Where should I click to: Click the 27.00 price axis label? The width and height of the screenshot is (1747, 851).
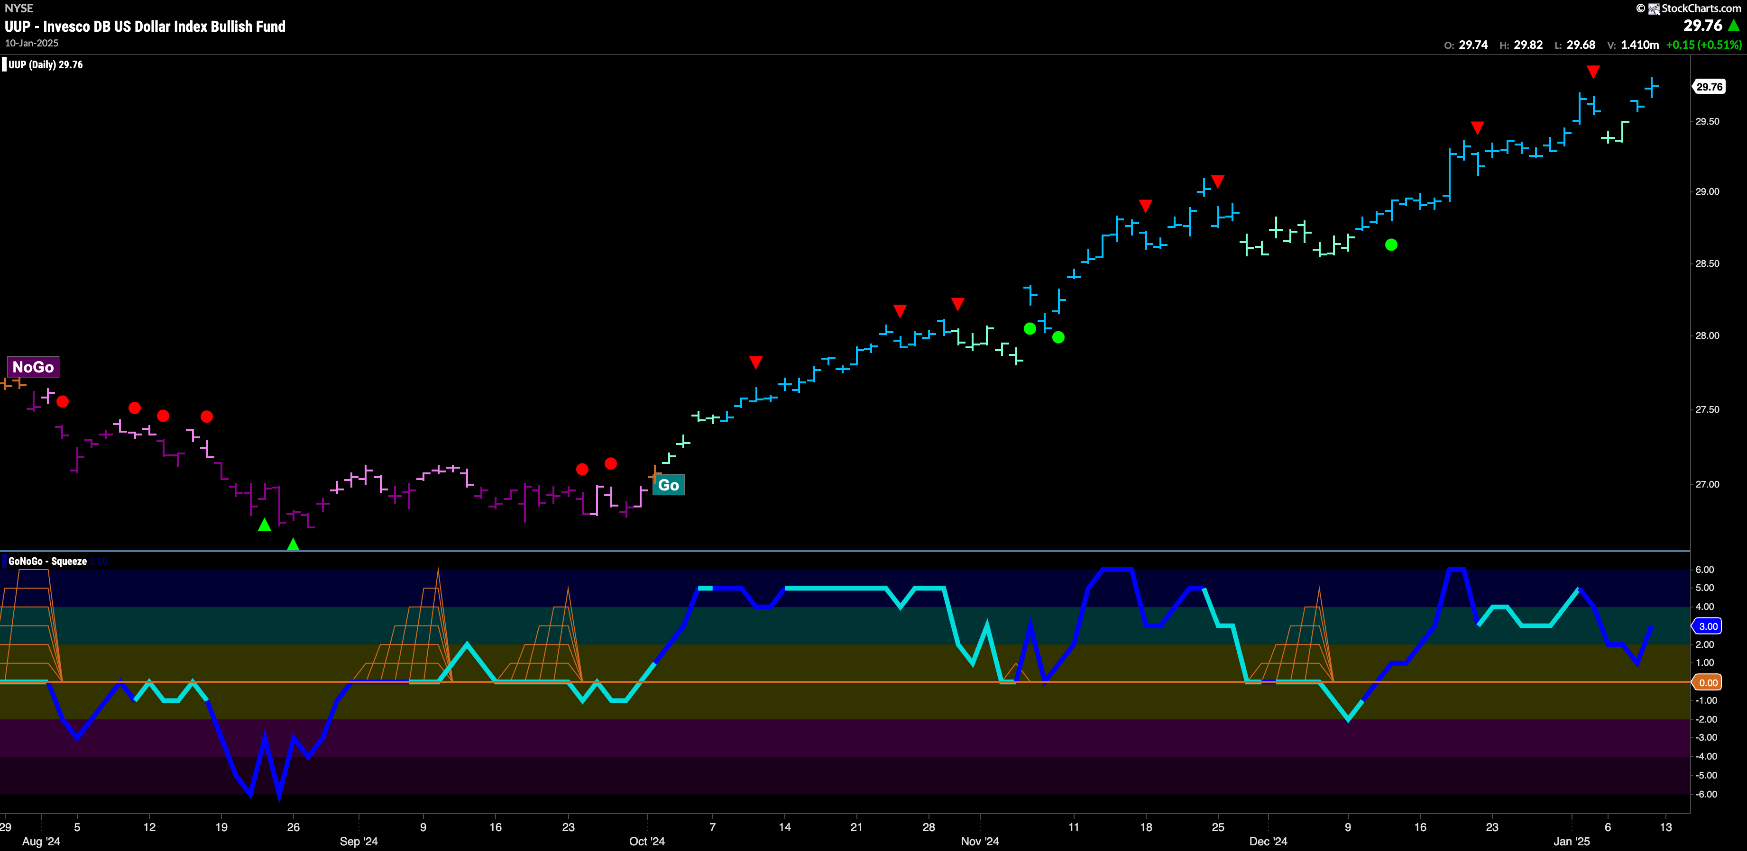[x=1707, y=484]
